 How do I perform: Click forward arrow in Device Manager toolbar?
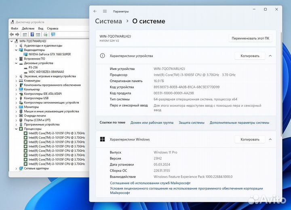(x=17, y=34)
